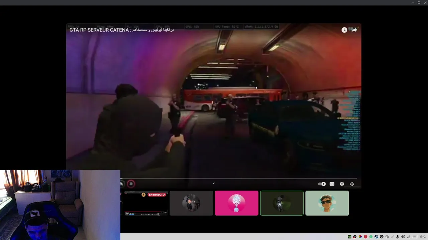Toggle the video autoplay switch

click(322, 184)
